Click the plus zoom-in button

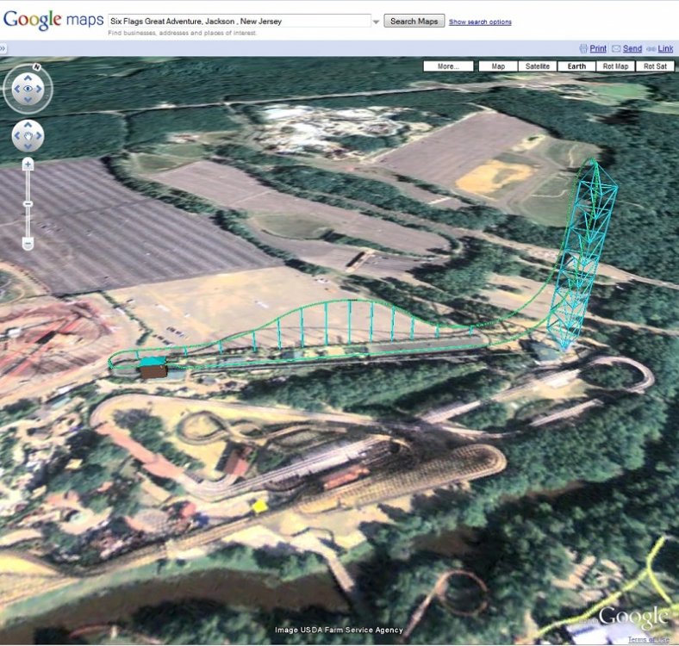pos(28,164)
